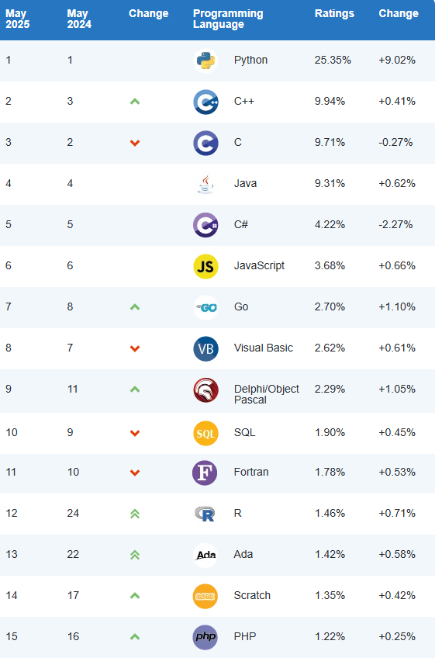Click the Go gopher logo icon
This screenshot has height=658, width=435.
(x=205, y=307)
